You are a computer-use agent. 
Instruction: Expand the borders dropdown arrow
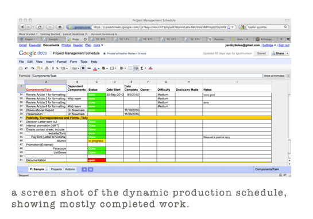(x=115, y=68)
